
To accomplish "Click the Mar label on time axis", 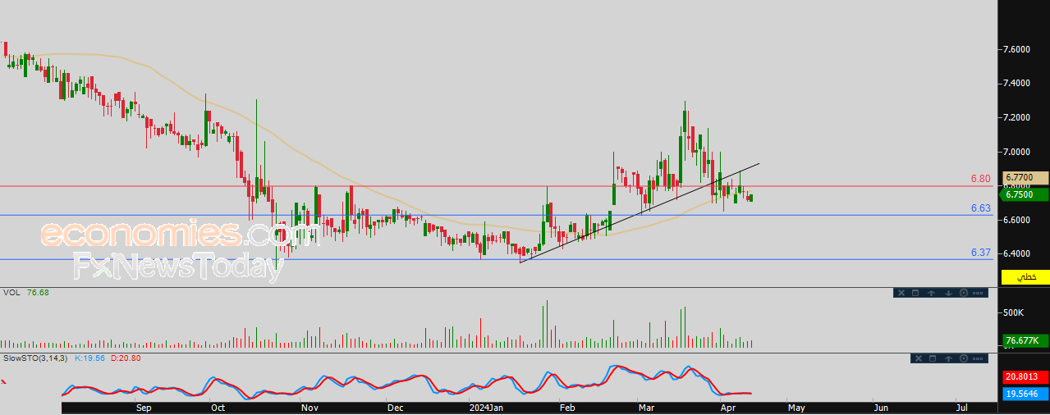I will point(647,407).
